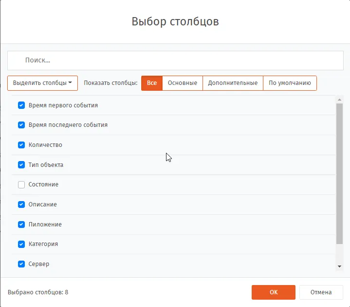Toggle the Количество column checkbox

tap(21, 145)
